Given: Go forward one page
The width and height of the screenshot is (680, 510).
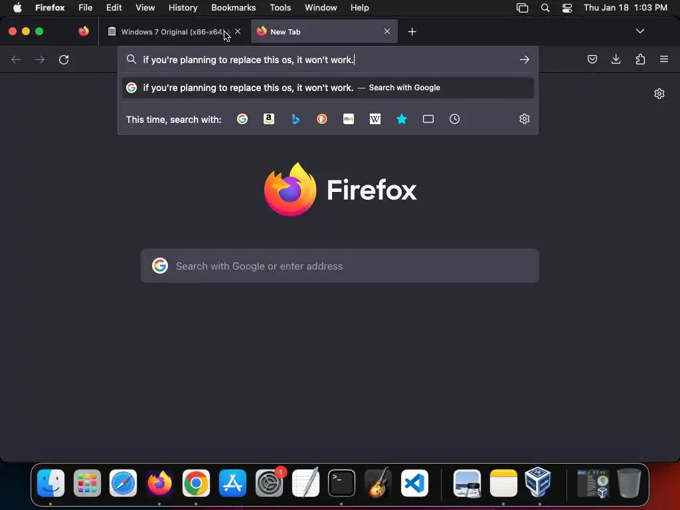Looking at the screenshot, I should [40, 59].
